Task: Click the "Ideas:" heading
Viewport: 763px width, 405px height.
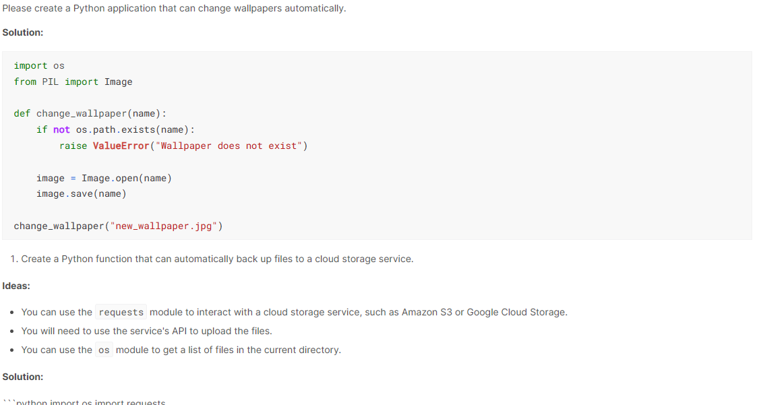Action: click(16, 286)
